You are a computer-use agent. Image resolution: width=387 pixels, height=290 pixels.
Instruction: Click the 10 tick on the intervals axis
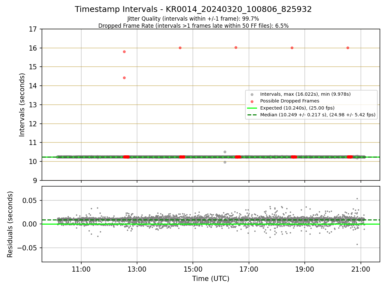pos(33,162)
